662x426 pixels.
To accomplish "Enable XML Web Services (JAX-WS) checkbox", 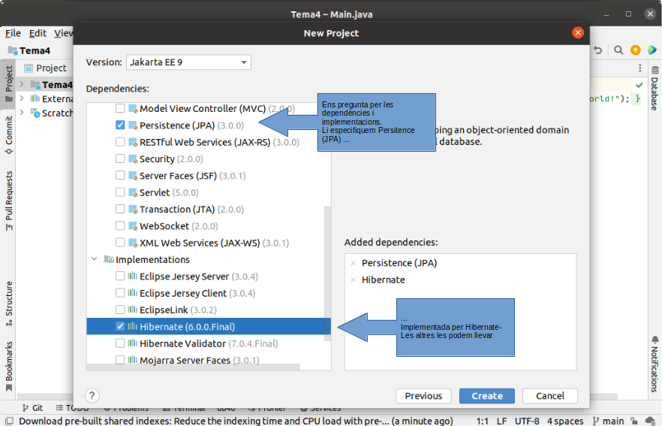I will pos(120,243).
